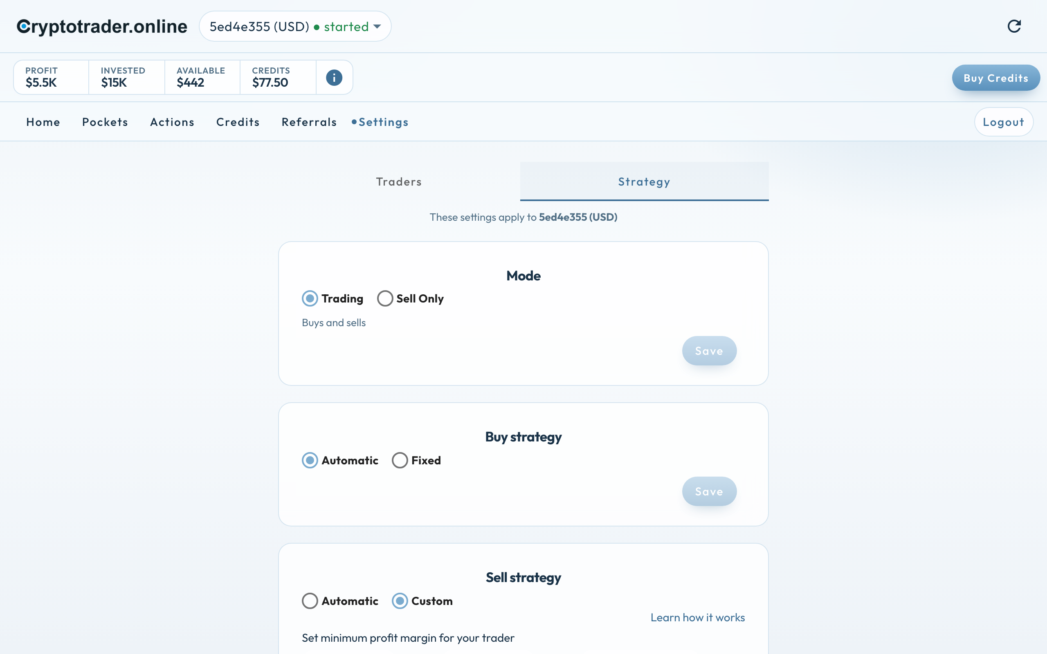Screen dimensions: 1047x654
Task: Click the Credits $77.50 stat
Action: pyautogui.click(x=278, y=77)
